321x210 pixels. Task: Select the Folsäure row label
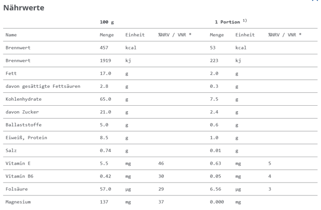(16, 189)
